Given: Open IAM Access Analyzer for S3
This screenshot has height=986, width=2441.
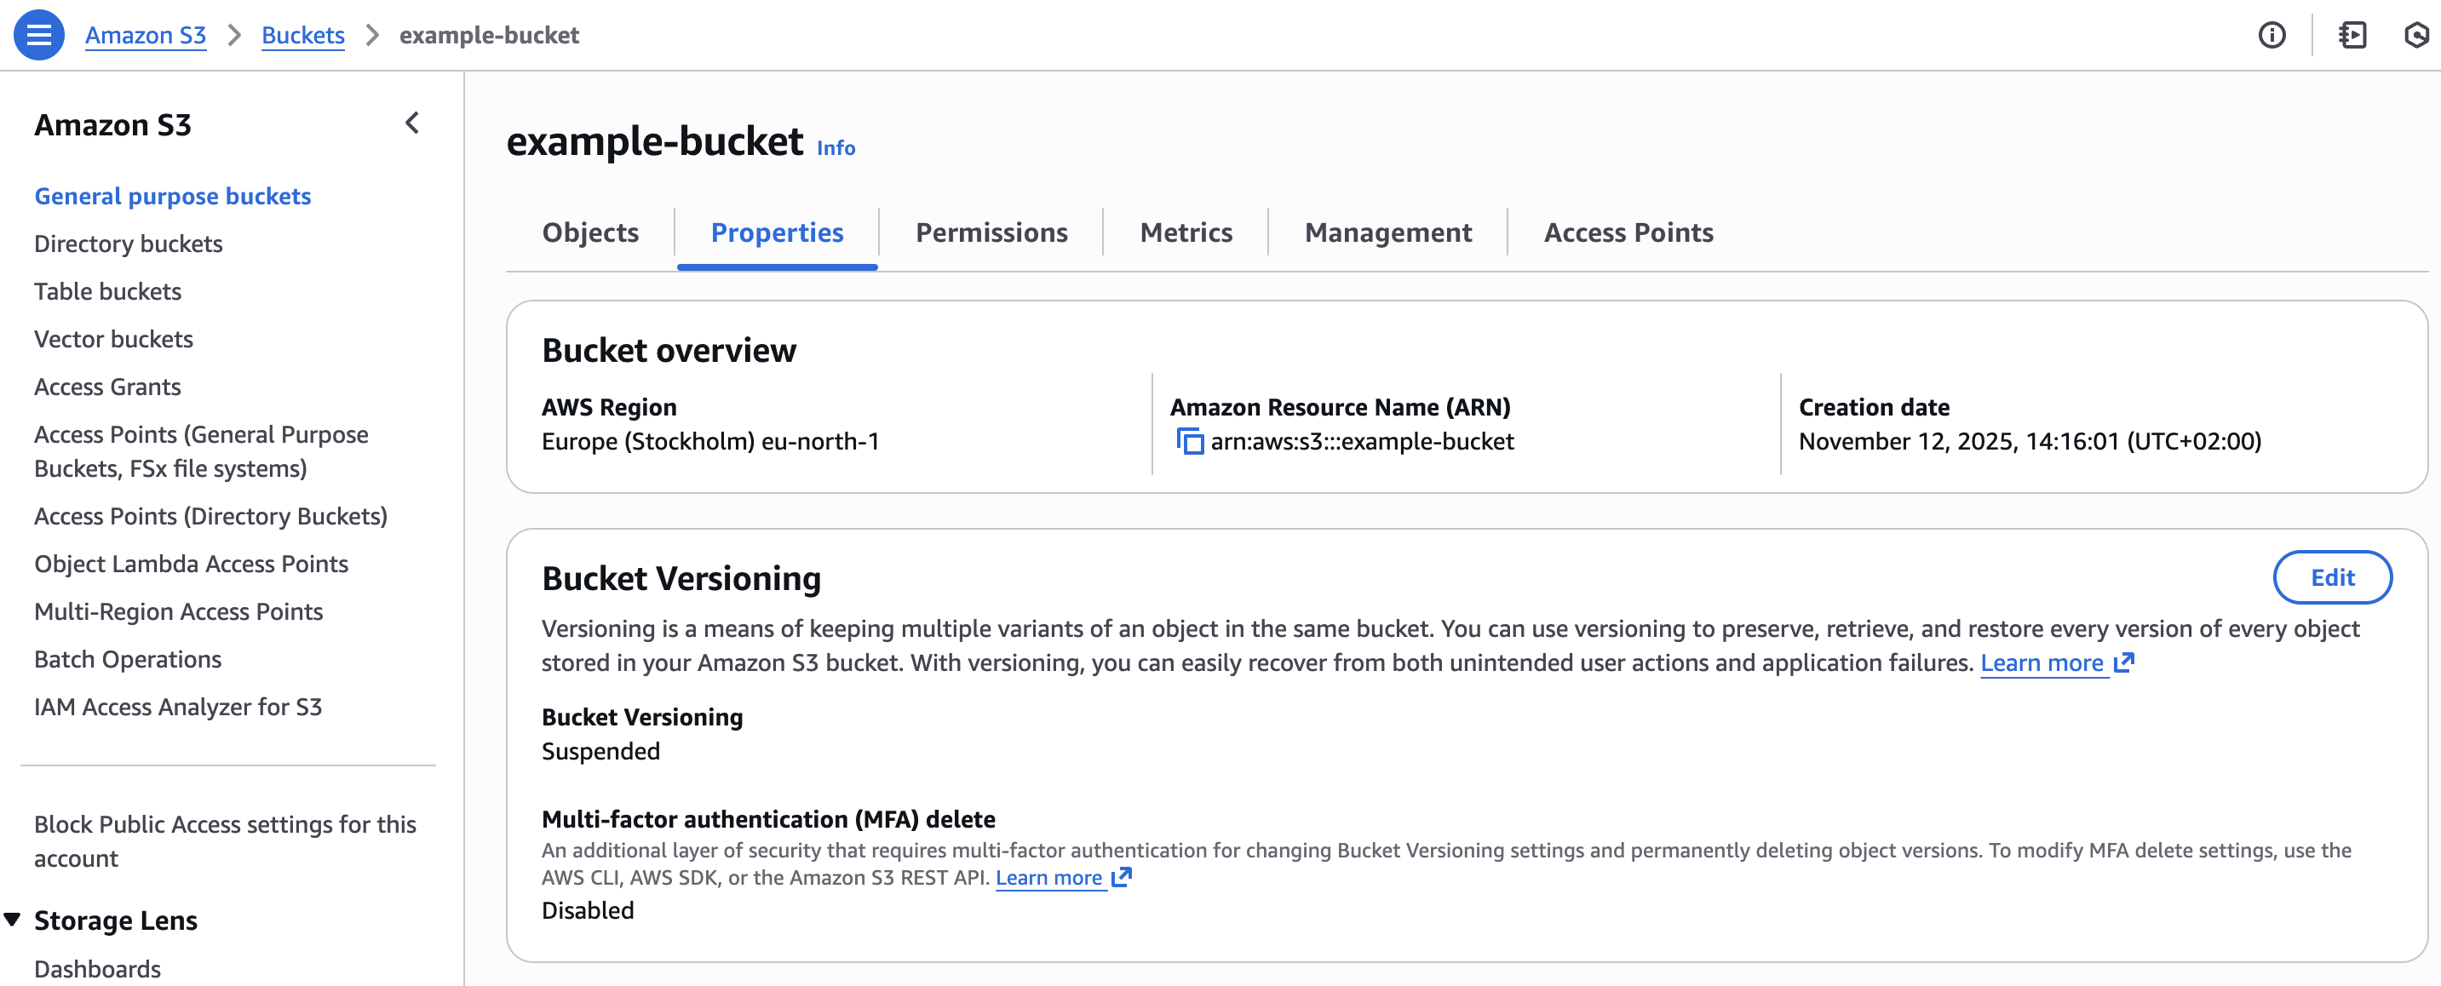Looking at the screenshot, I should point(177,707).
